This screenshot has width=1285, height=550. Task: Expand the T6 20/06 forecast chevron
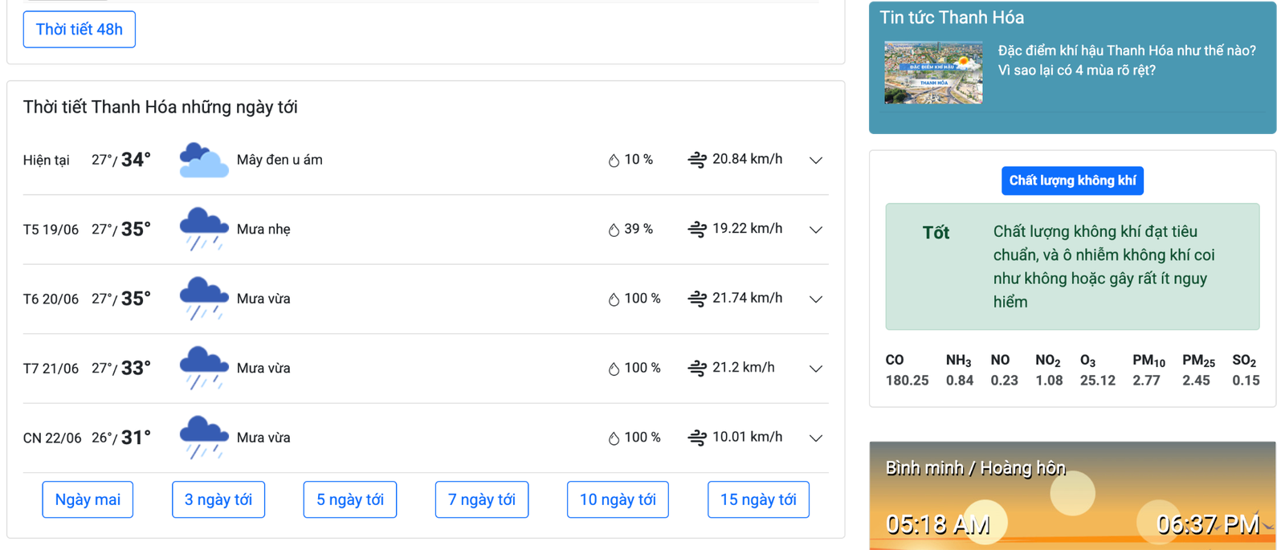[x=816, y=299]
